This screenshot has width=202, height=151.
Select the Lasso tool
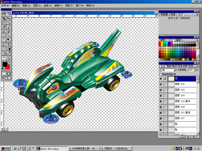4,23
